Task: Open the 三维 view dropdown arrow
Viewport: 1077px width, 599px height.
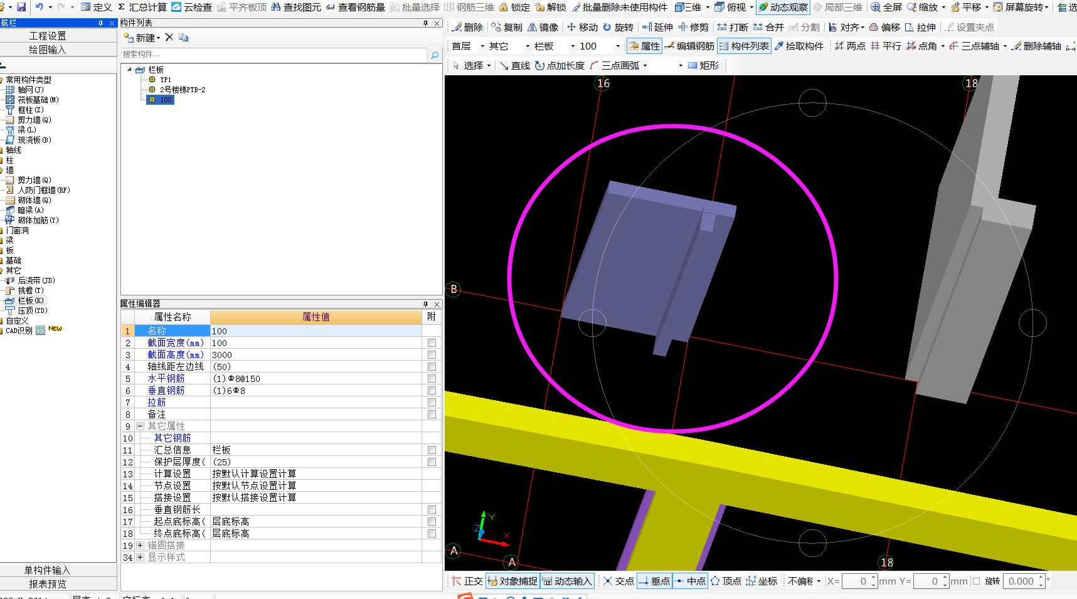Action: (x=708, y=7)
